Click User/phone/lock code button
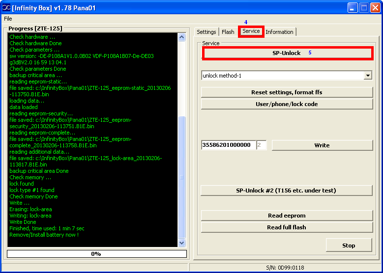Image resolution: width=383 pixels, height=273 pixels. pos(287,104)
